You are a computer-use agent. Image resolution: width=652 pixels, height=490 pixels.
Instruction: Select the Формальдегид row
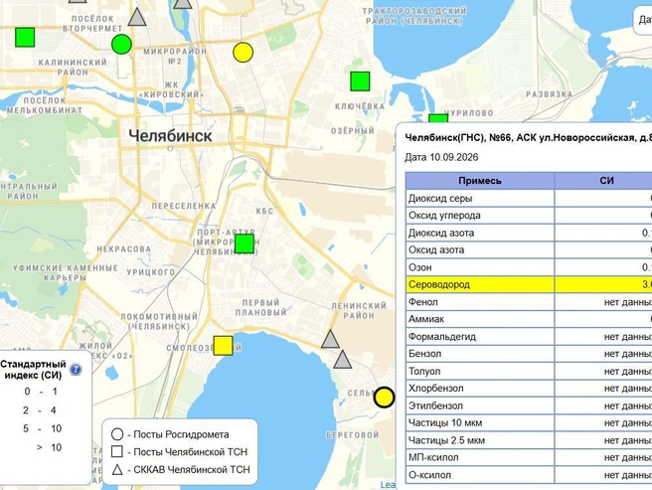(529, 337)
